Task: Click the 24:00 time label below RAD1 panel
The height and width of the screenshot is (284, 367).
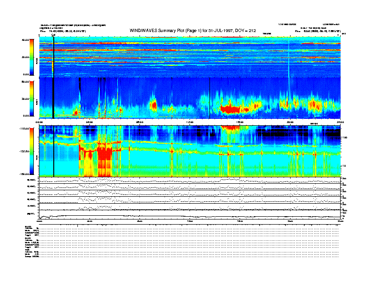Action: point(340,122)
